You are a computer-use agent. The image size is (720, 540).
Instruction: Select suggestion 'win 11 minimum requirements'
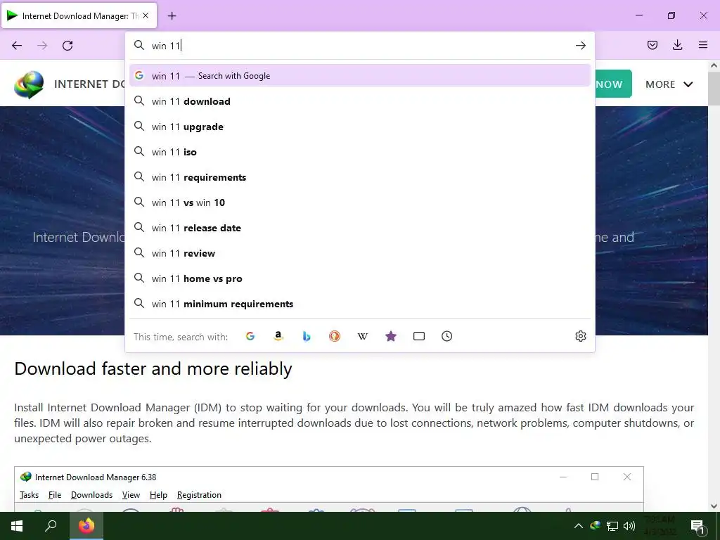(x=360, y=304)
